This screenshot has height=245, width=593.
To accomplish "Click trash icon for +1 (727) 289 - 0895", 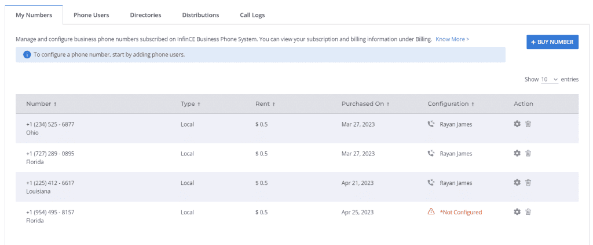I will [528, 153].
